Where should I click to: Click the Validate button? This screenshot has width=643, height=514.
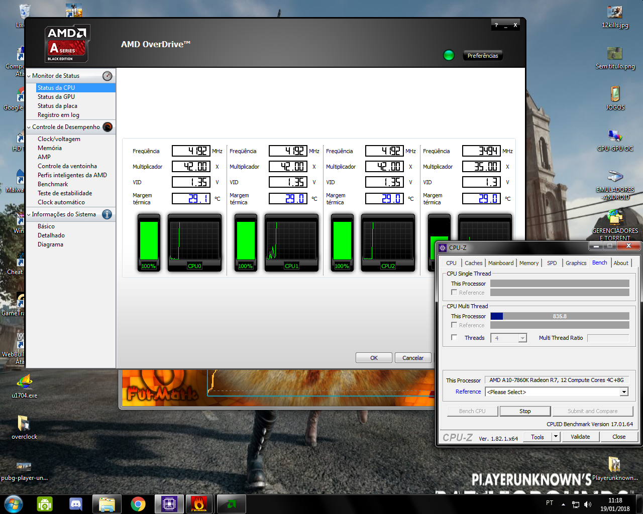point(580,437)
